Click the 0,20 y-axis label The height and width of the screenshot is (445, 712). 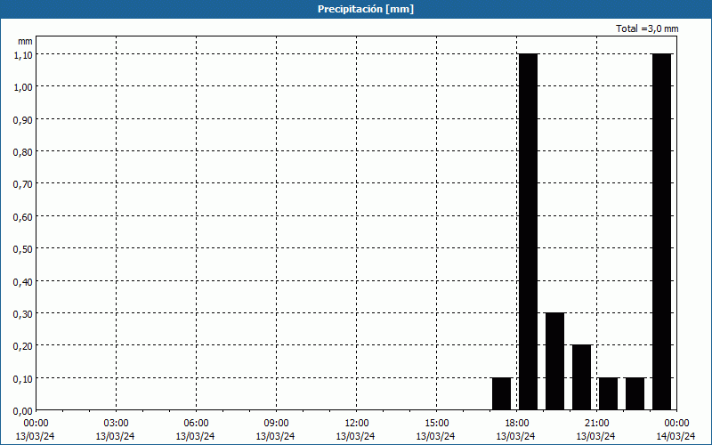[x=23, y=346]
